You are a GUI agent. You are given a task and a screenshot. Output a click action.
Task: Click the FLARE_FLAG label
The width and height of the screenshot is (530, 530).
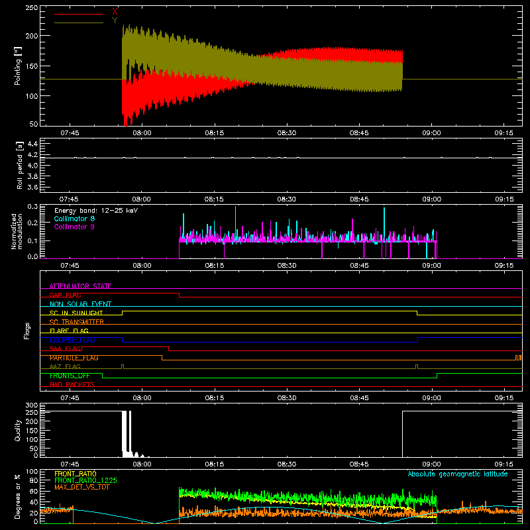coord(69,331)
